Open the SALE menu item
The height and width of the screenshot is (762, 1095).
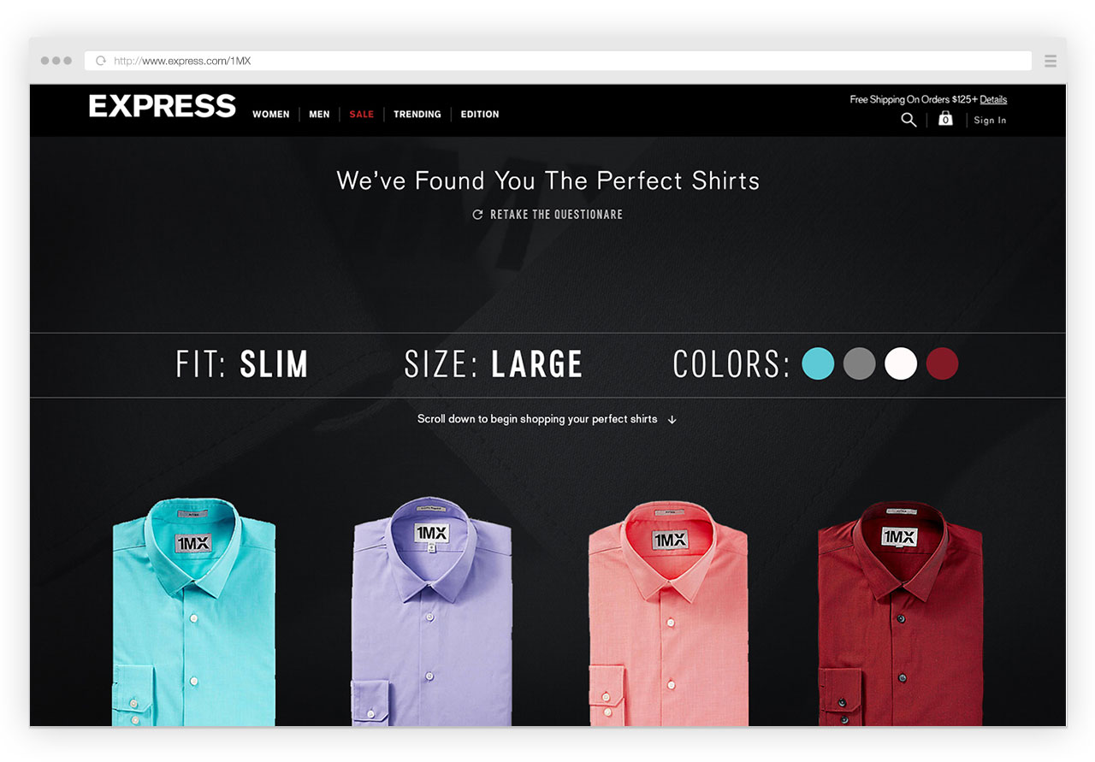point(362,115)
